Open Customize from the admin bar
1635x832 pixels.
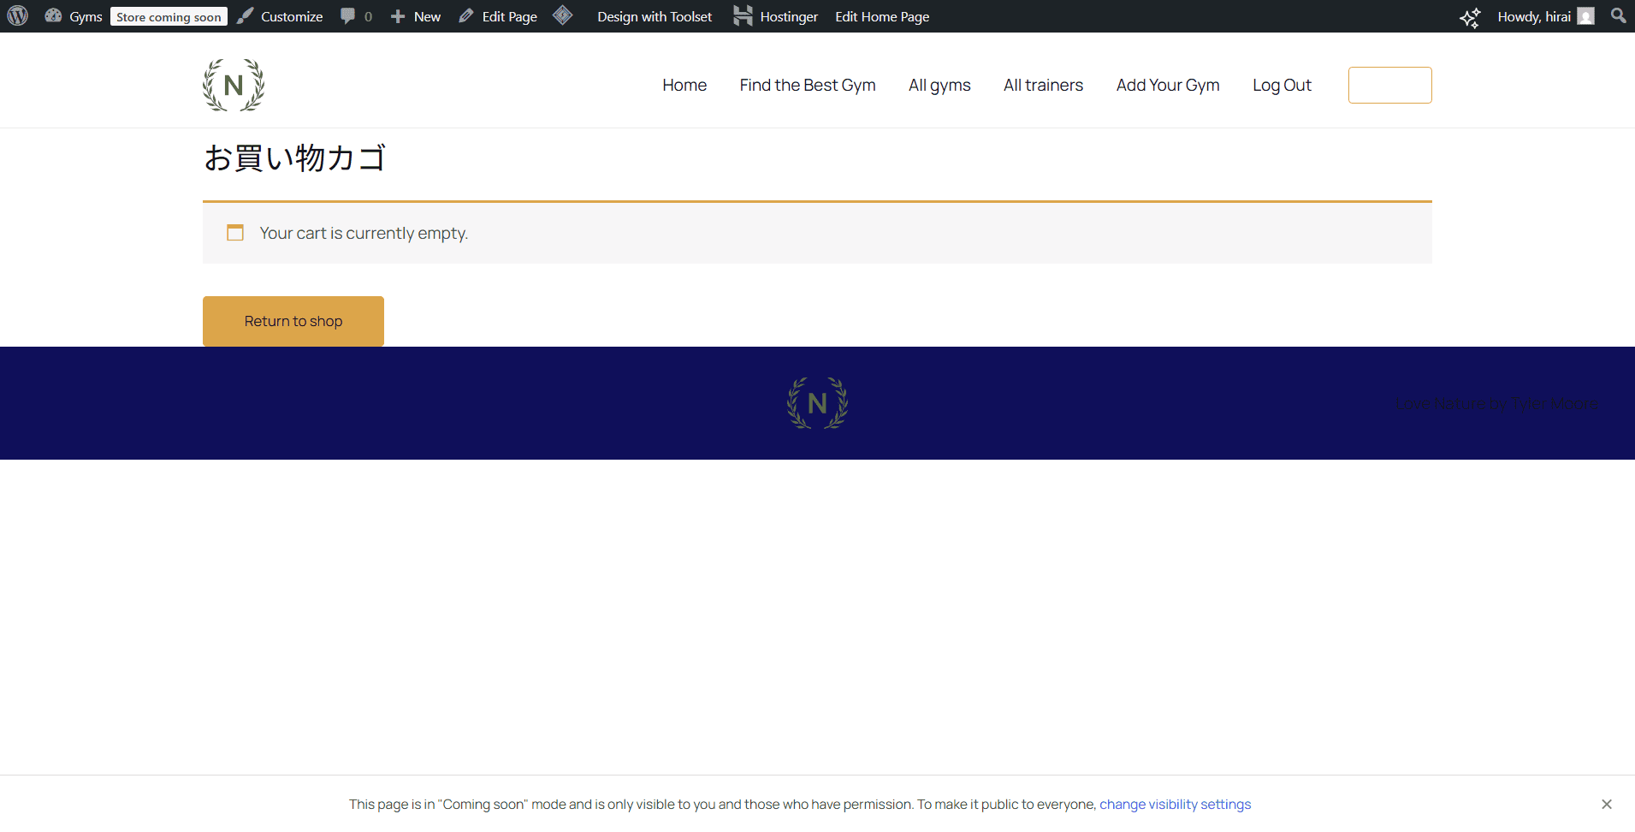tap(281, 16)
